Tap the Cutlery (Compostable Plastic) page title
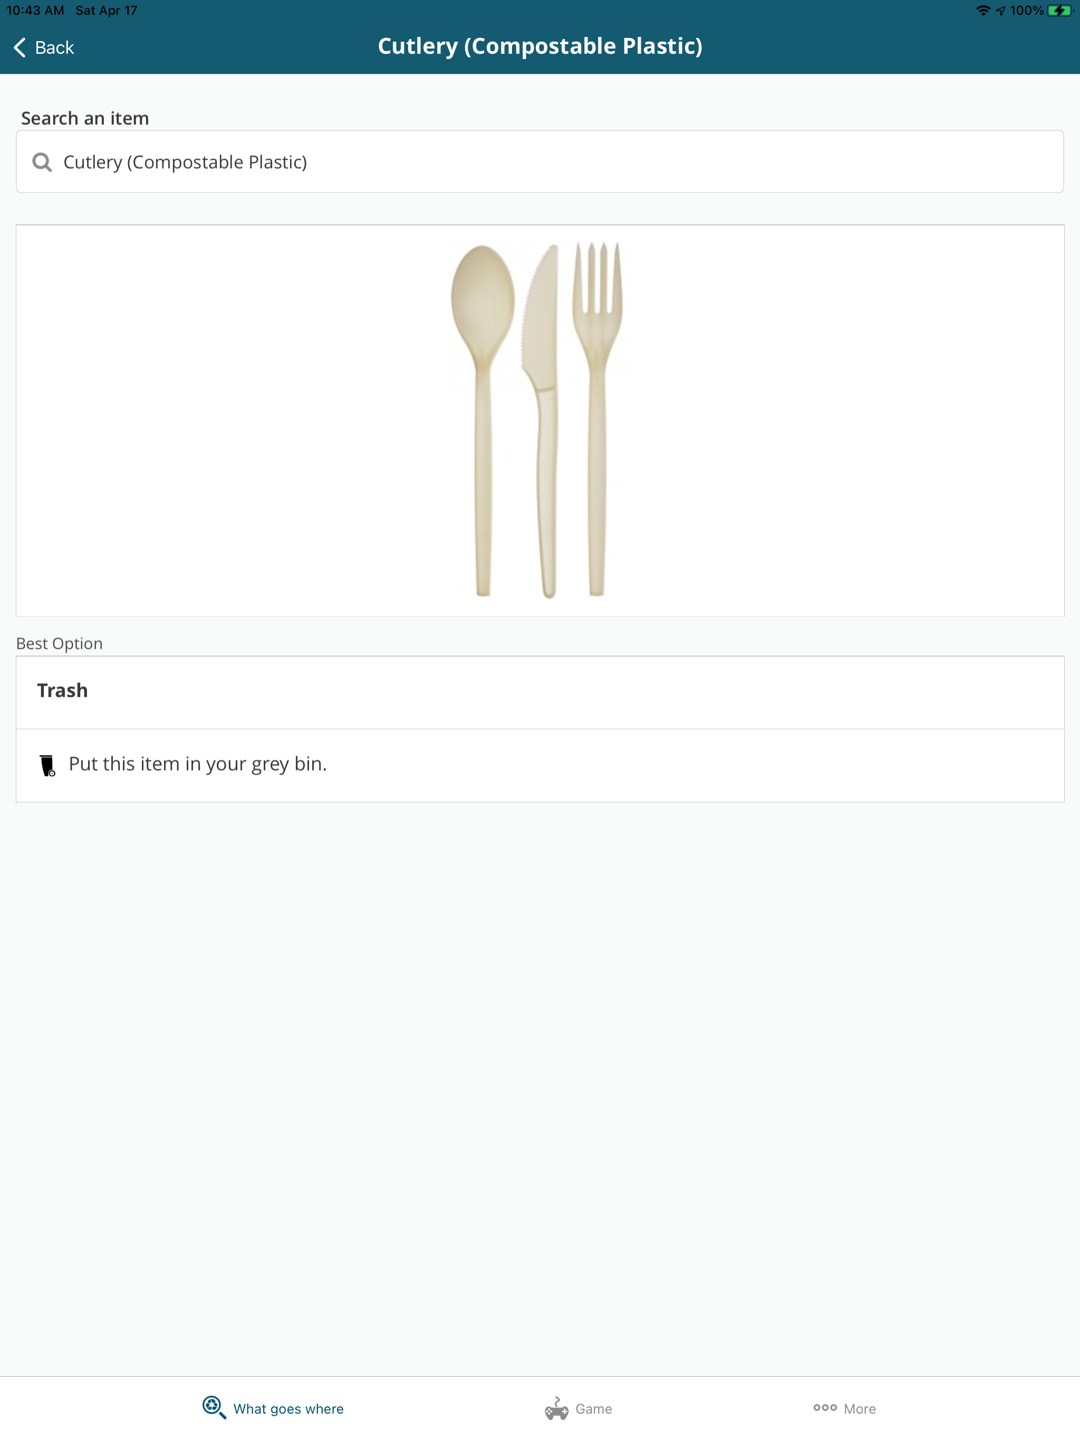 point(540,46)
